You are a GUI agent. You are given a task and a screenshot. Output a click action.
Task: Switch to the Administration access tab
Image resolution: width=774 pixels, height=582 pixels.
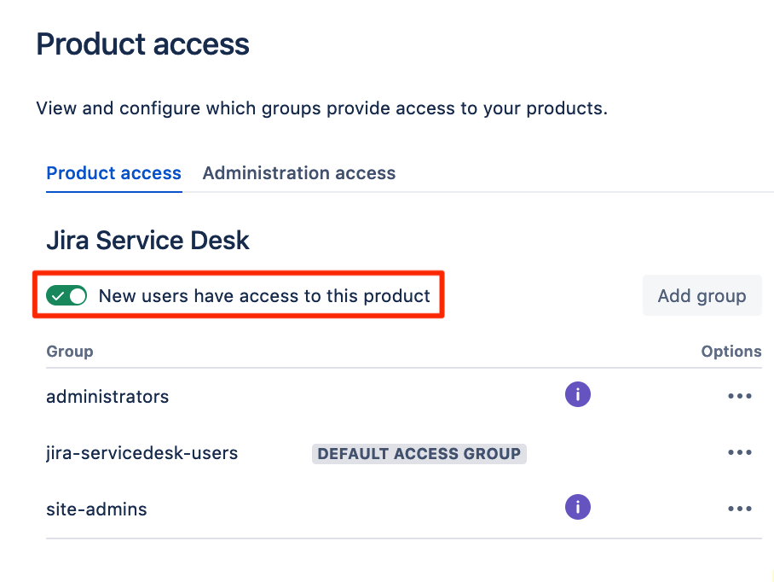(x=298, y=173)
